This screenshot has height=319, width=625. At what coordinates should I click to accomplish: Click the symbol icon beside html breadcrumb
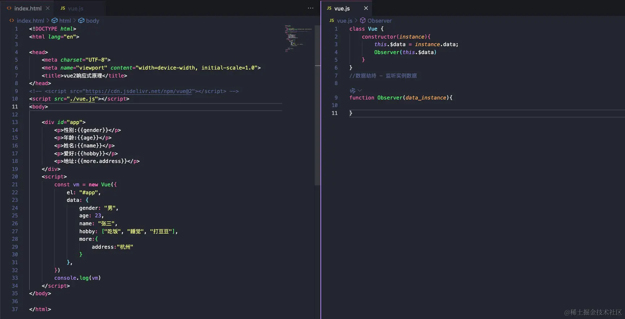point(54,21)
